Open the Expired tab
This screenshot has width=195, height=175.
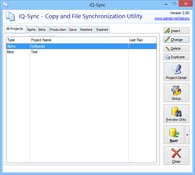102,30
